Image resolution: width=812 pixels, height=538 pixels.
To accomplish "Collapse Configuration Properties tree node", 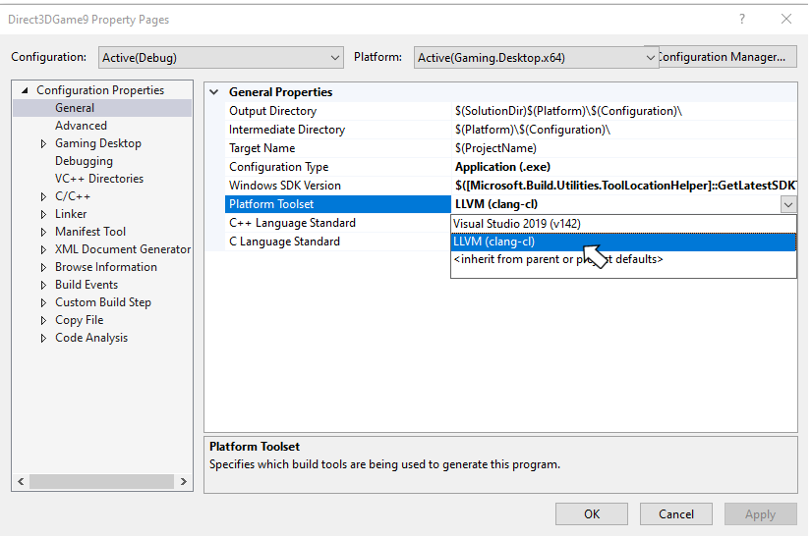I will [x=25, y=90].
